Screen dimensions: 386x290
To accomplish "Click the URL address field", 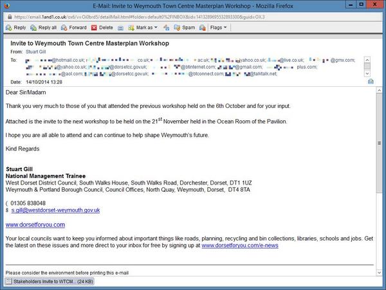I will 192,17.
